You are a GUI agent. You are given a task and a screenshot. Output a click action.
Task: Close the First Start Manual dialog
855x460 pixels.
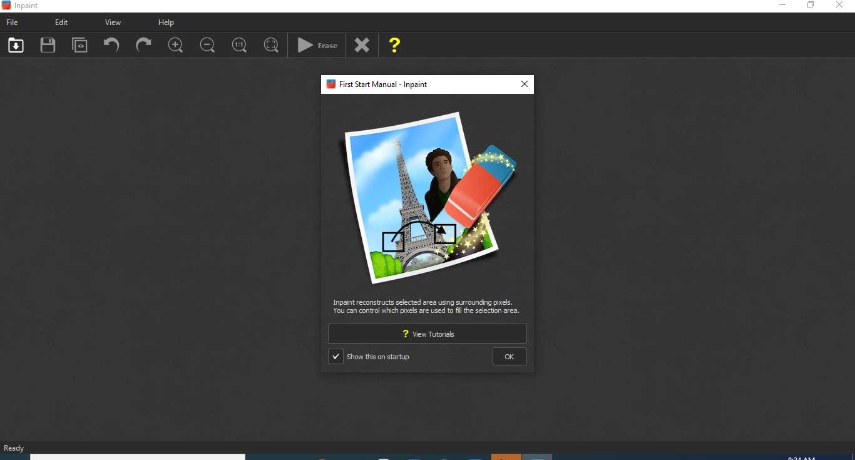click(525, 84)
